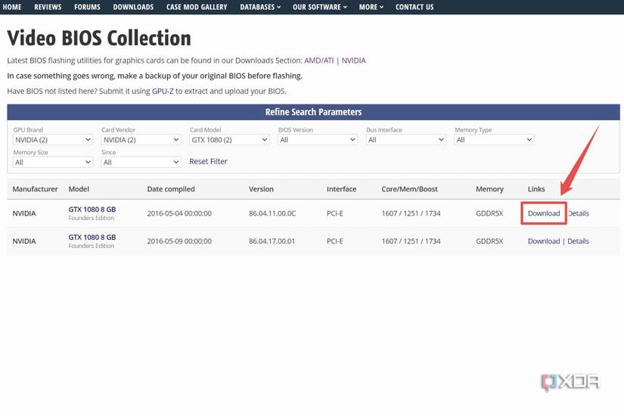Follow the NVIDIA downloads link

coord(353,61)
